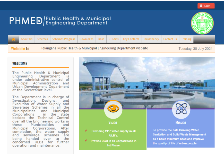Select the Mission heading
Viewport: 224px width, 154px height.
(x=181, y=122)
